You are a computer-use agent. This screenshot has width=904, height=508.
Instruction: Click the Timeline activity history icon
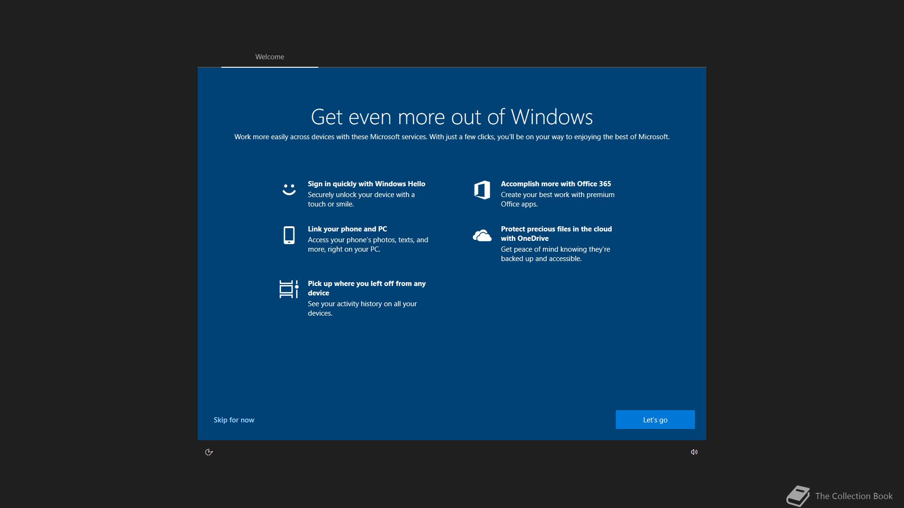pyautogui.click(x=289, y=289)
